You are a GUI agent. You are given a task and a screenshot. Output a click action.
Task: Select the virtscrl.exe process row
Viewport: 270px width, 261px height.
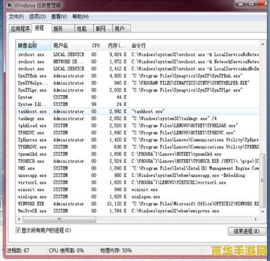pos(138,183)
